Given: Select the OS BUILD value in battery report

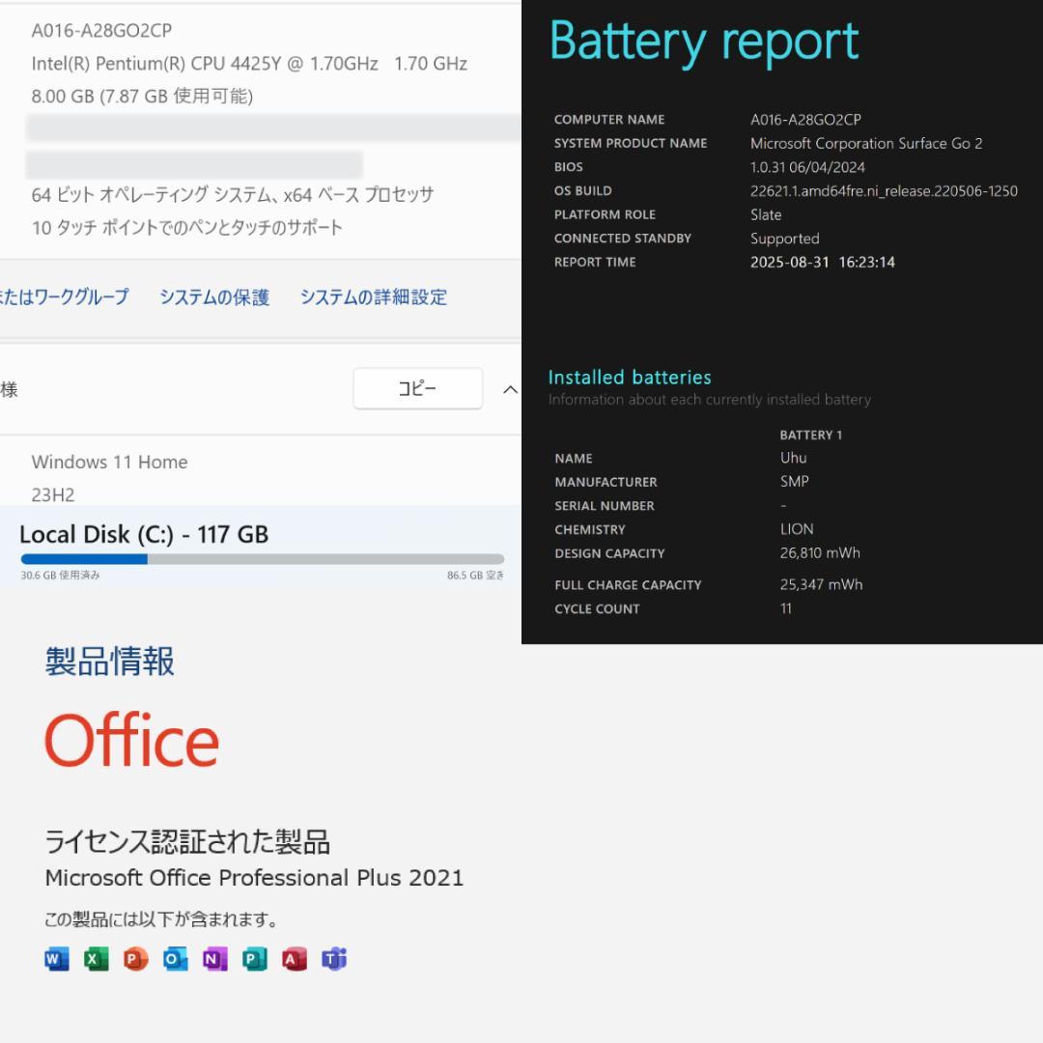Looking at the screenshot, I should (x=884, y=191).
